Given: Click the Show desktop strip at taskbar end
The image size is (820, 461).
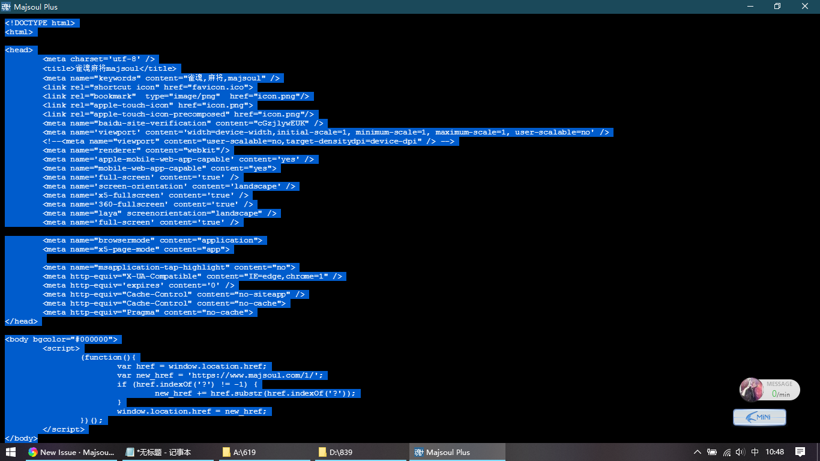Looking at the screenshot, I should point(818,452).
